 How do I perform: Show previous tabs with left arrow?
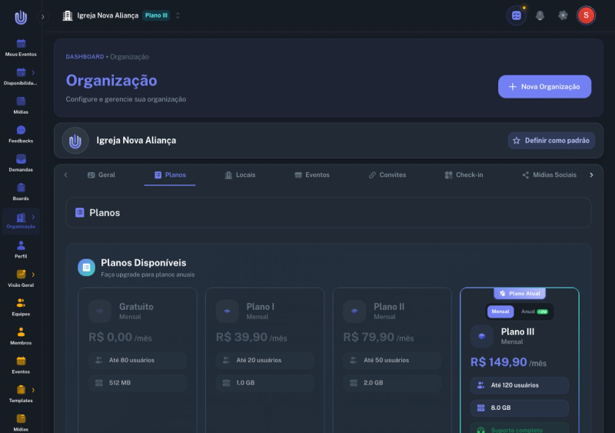66,175
